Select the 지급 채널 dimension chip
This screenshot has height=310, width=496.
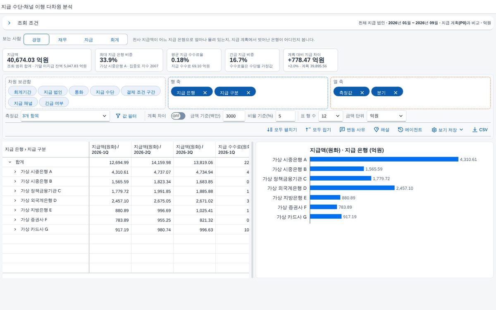click(x=23, y=103)
